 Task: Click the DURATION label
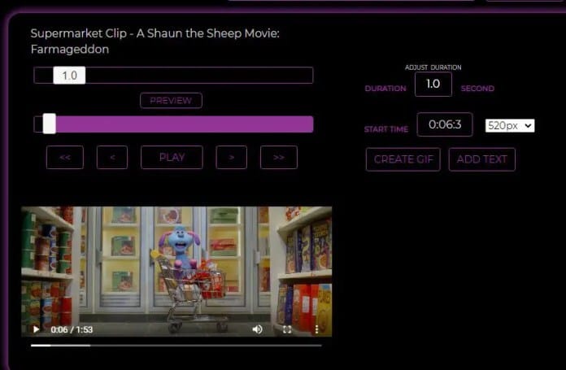coord(385,89)
